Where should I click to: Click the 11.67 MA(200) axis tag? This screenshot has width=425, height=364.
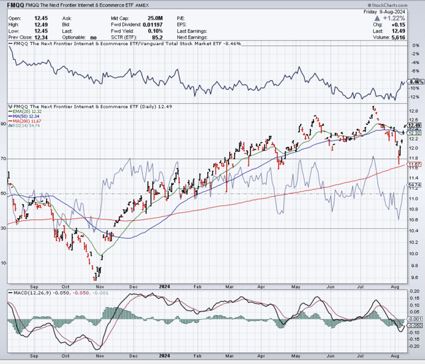coord(414,164)
